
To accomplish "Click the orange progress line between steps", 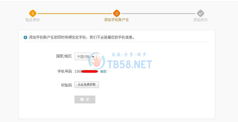I will click(75, 13).
